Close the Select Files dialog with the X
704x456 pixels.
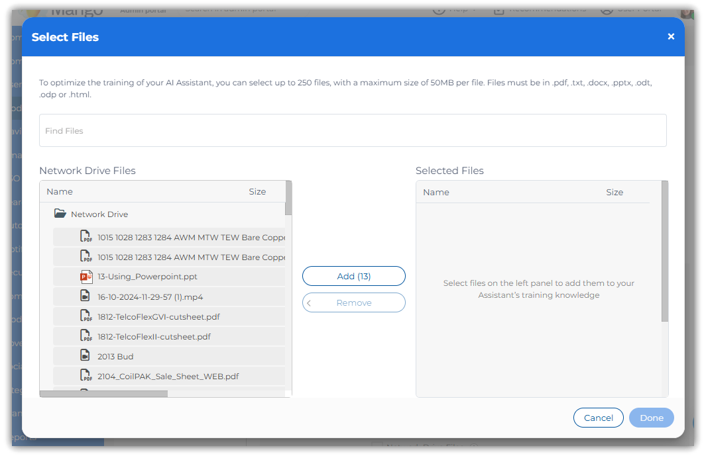click(671, 37)
